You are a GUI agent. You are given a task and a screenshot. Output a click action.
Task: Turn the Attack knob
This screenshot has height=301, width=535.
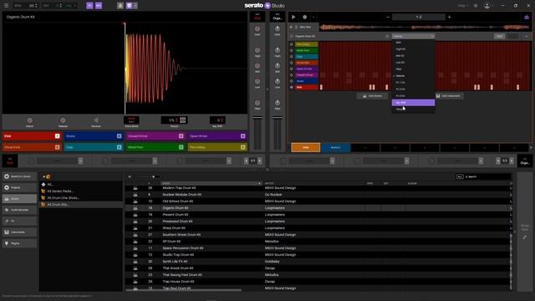point(30,120)
